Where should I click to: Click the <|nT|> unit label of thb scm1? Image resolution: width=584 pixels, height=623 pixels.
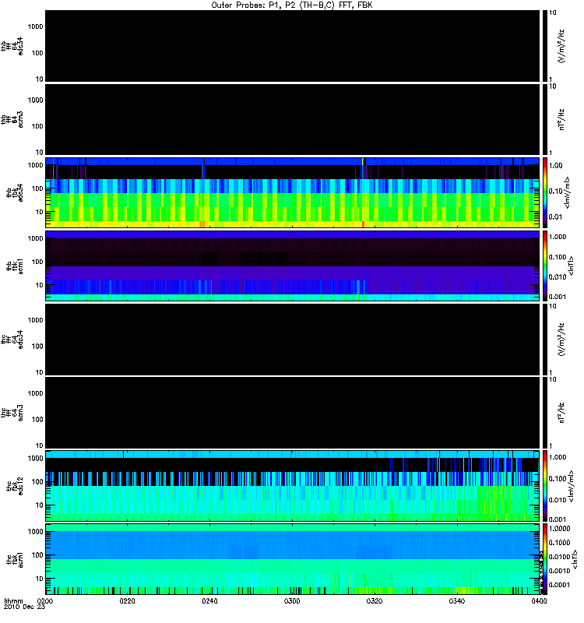572,266
